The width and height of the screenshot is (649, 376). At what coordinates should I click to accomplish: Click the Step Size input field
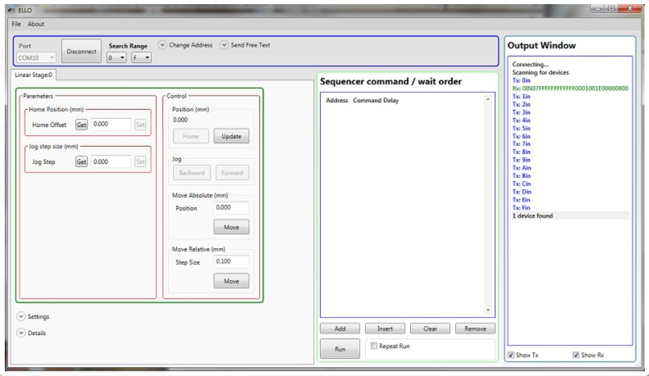click(231, 261)
